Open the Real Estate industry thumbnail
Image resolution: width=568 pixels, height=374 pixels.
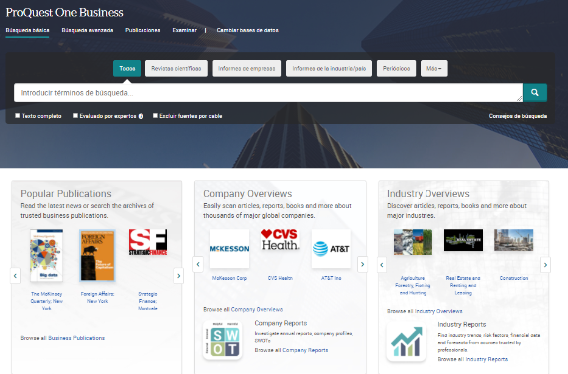coord(463,240)
